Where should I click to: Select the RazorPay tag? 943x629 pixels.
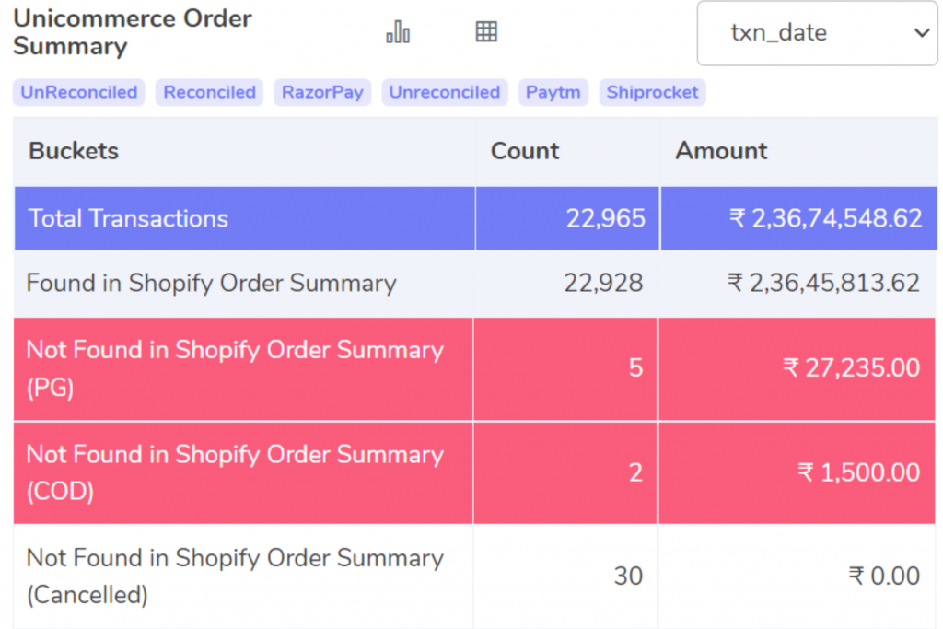tap(322, 92)
